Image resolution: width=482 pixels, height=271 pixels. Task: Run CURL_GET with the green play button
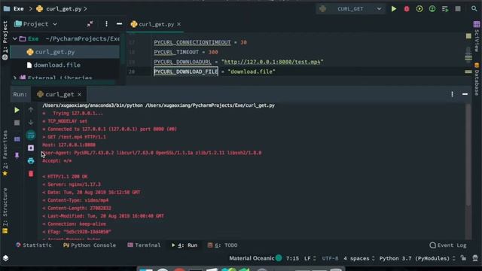[393, 9]
